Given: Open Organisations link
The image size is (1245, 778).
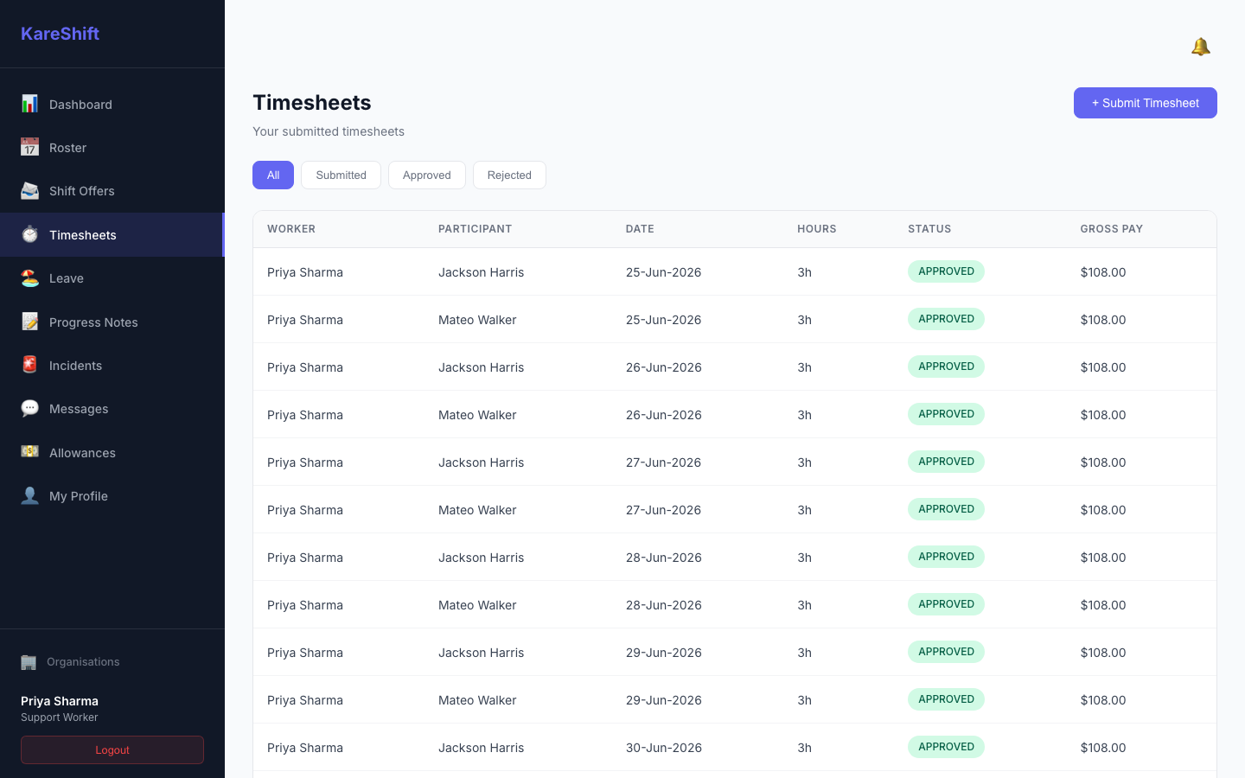Looking at the screenshot, I should (x=83, y=662).
